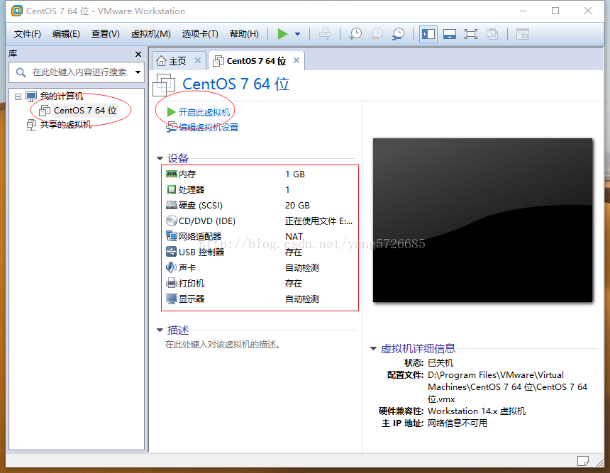Open the 帮助(H) menu
The height and width of the screenshot is (473, 610).
(x=244, y=34)
